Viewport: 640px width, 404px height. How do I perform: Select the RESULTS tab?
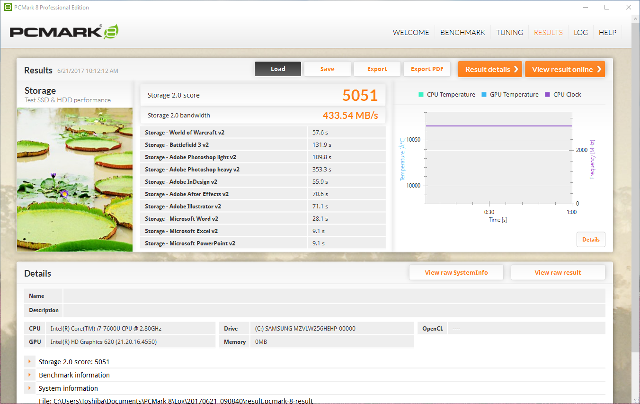pyautogui.click(x=548, y=33)
